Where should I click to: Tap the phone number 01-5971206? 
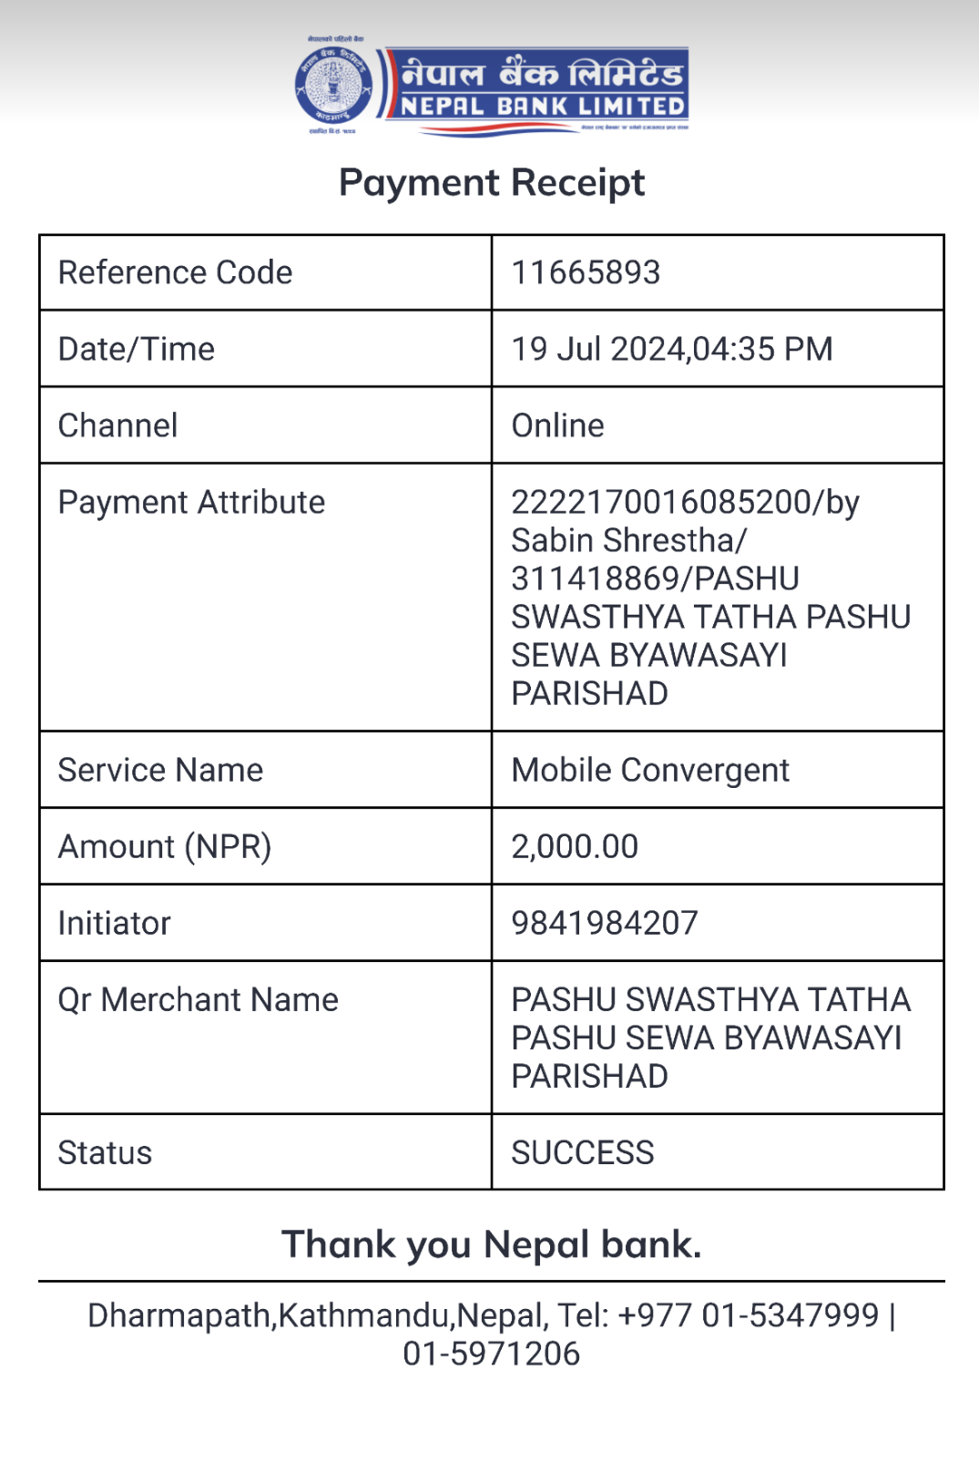(491, 1354)
